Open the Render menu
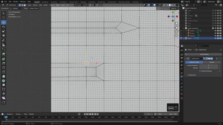223x125 pixels. (x=16, y=2)
